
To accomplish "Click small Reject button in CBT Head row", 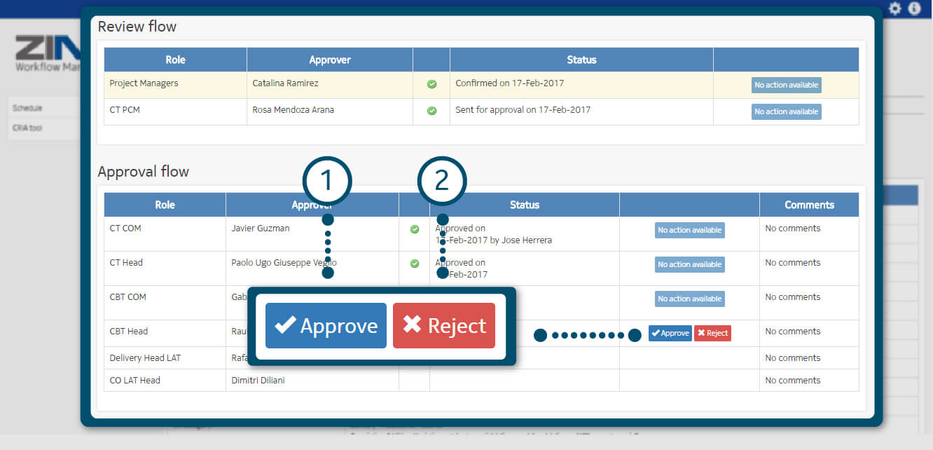I will pos(712,334).
